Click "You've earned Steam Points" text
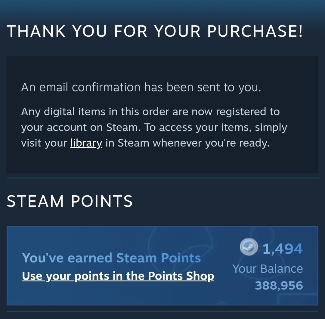Image resolution: width=325 pixels, height=319 pixels. (x=111, y=258)
